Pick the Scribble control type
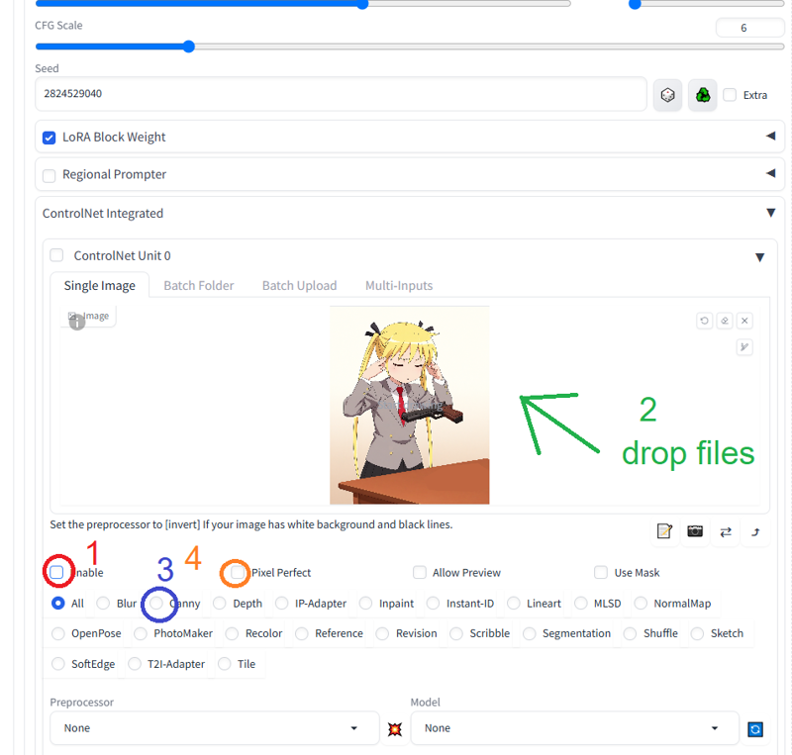792x755 pixels. click(456, 633)
